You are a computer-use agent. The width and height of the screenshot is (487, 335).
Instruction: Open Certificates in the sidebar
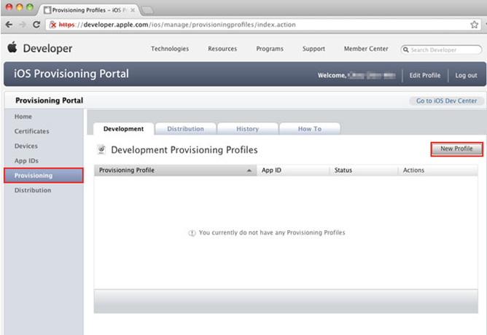pyautogui.click(x=31, y=131)
